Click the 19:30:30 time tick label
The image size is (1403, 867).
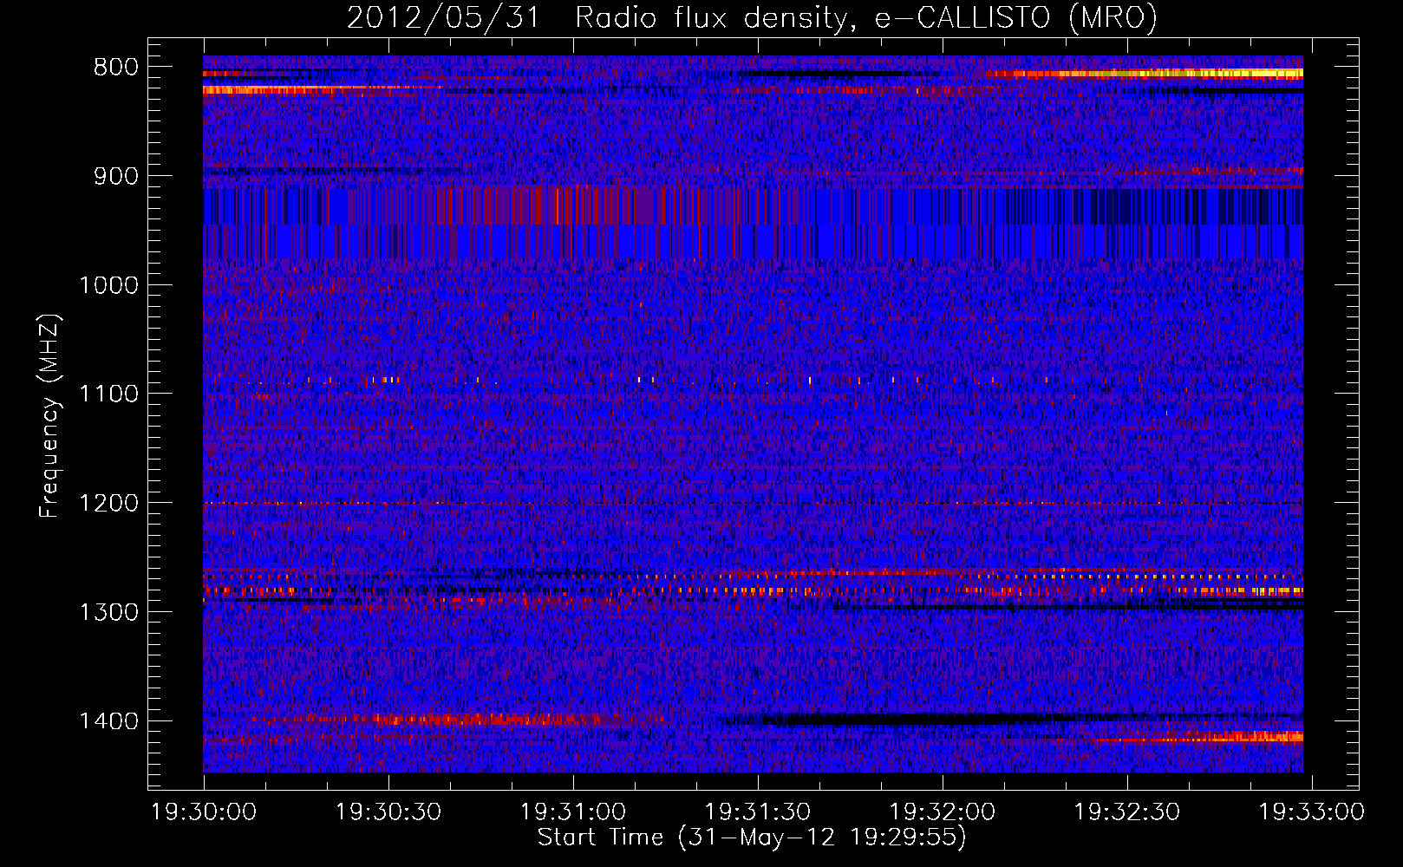pyautogui.click(x=388, y=812)
